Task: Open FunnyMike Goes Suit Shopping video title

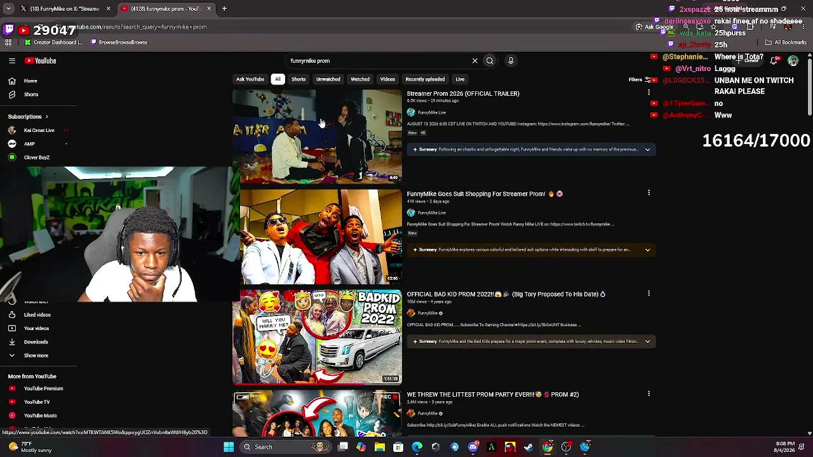Action: pos(485,194)
